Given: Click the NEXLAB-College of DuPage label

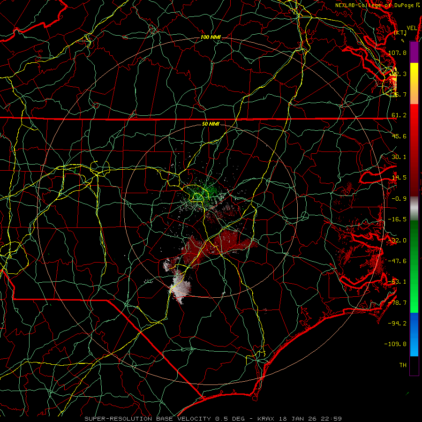Looking at the screenshot, I should tap(375, 5).
